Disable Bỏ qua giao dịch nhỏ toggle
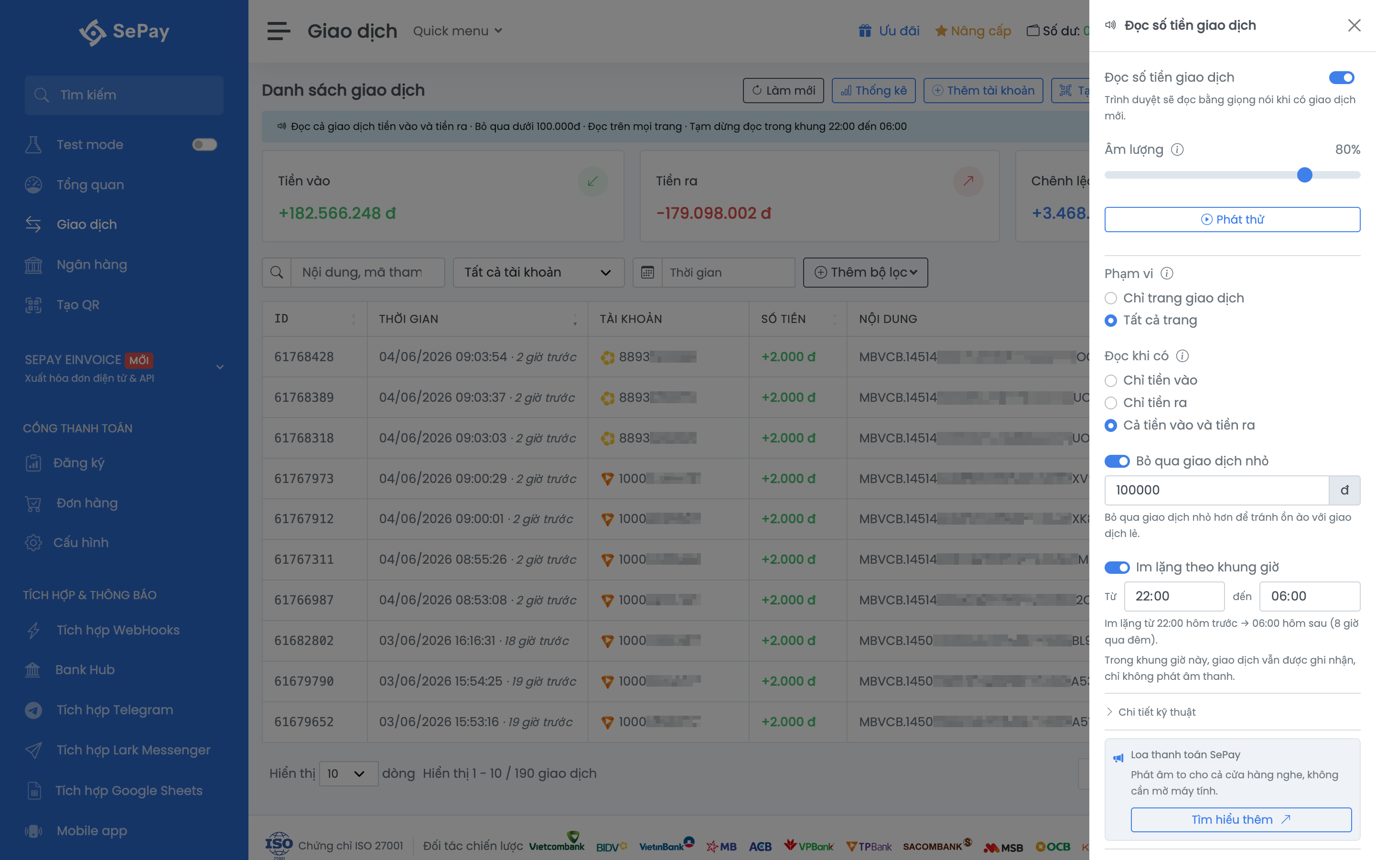The image size is (1376, 860). click(1117, 461)
